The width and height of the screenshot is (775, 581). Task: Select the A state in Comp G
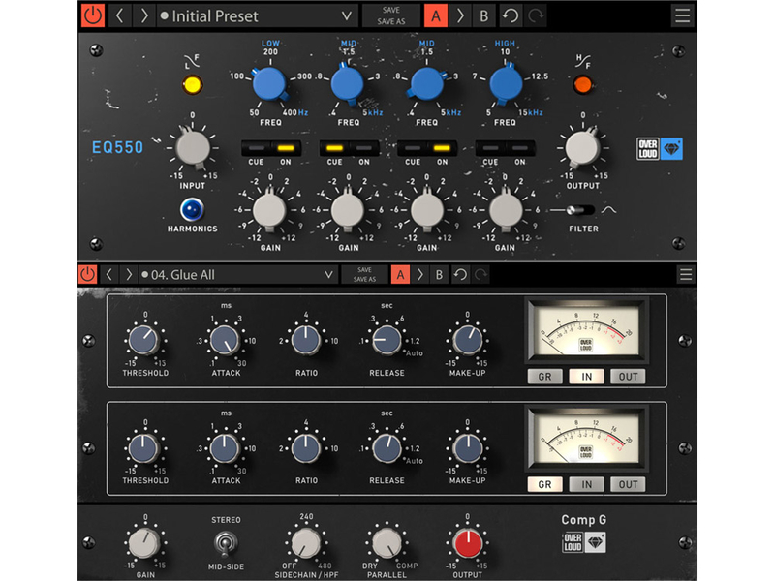[400, 274]
